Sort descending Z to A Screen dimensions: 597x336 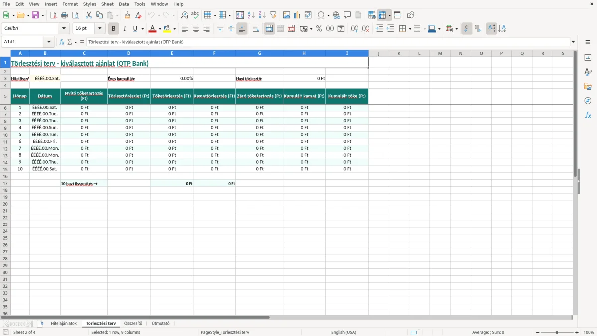[x=262, y=15]
